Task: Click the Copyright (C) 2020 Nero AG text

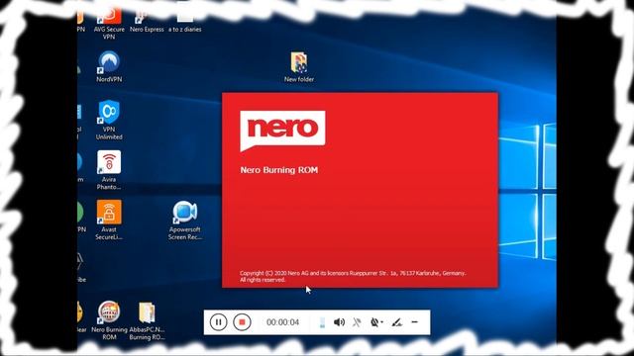Action: (353, 276)
